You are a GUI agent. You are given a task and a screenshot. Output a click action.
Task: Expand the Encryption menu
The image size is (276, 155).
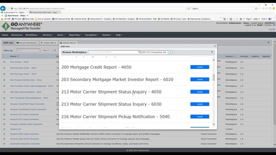coord(92,35)
